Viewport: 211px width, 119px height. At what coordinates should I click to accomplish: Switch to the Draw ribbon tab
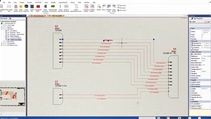46,2
